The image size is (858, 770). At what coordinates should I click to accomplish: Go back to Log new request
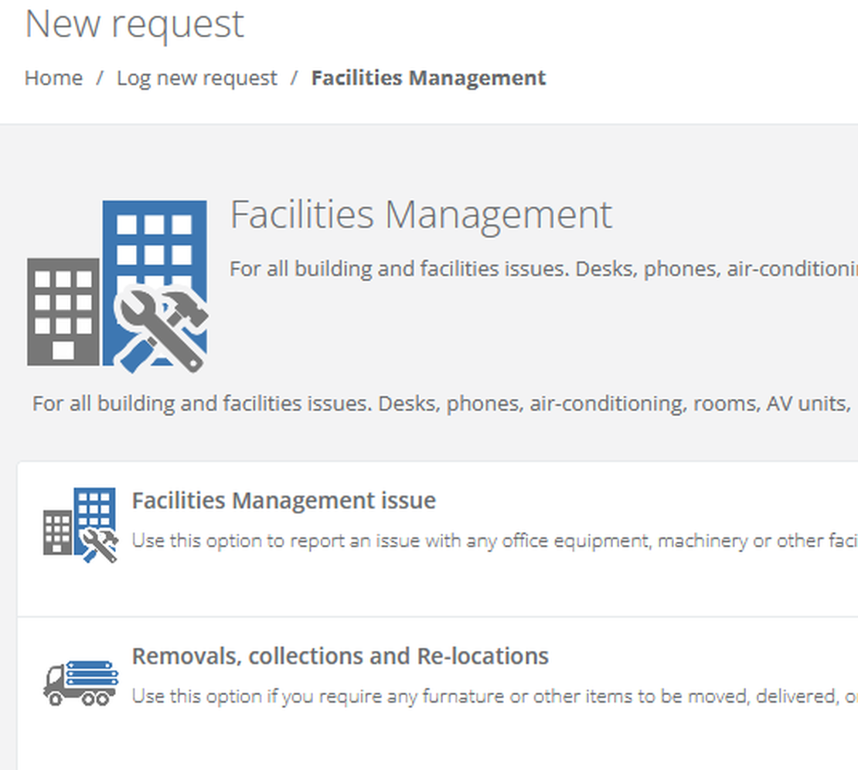197,78
